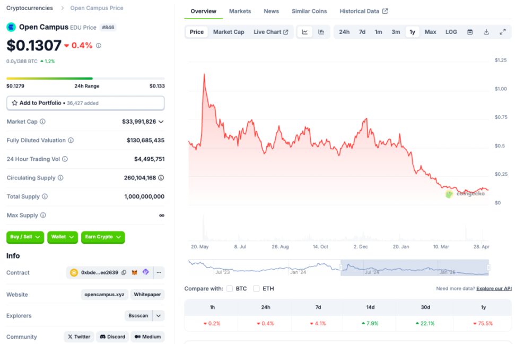Click Add to Portfolio button

coord(85,103)
